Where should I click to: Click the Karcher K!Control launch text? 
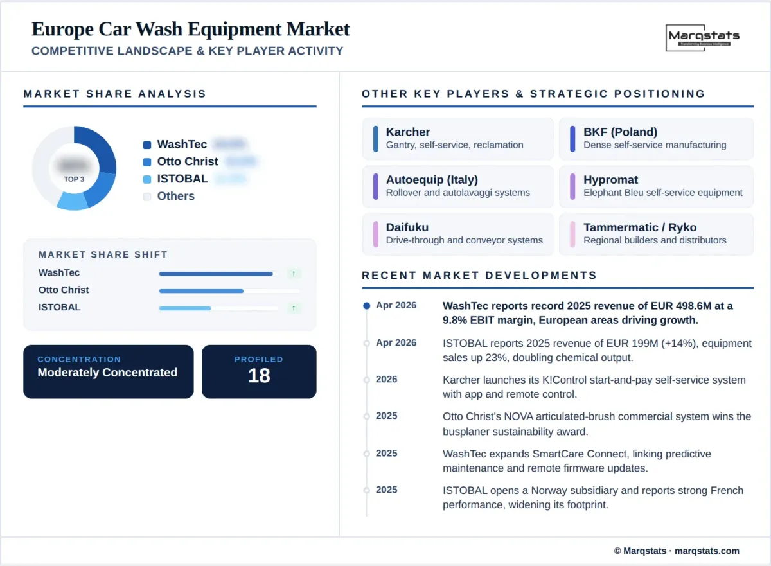tap(594, 387)
